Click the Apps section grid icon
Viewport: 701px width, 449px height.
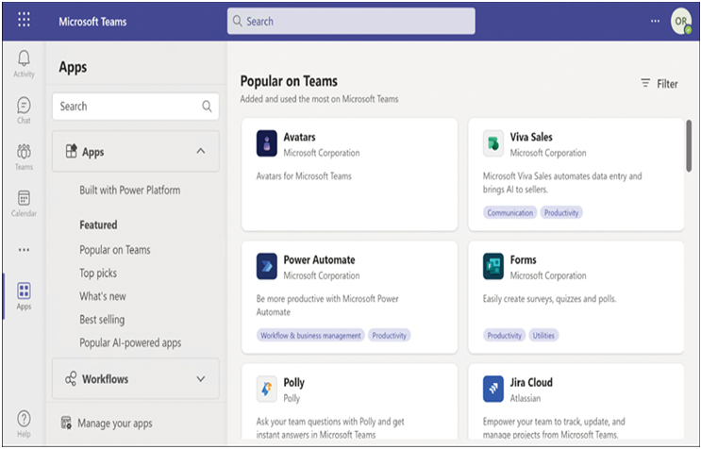[x=71, y=152]
